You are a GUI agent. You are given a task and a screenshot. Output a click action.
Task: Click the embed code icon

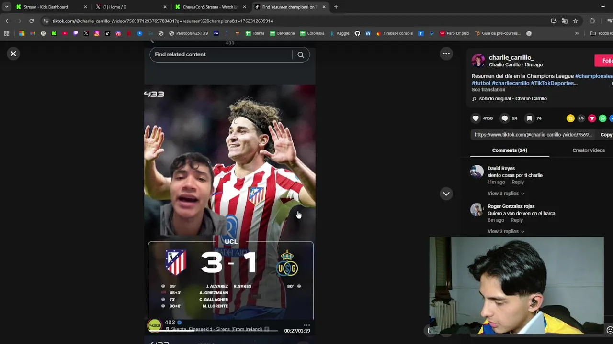point(581,118)
